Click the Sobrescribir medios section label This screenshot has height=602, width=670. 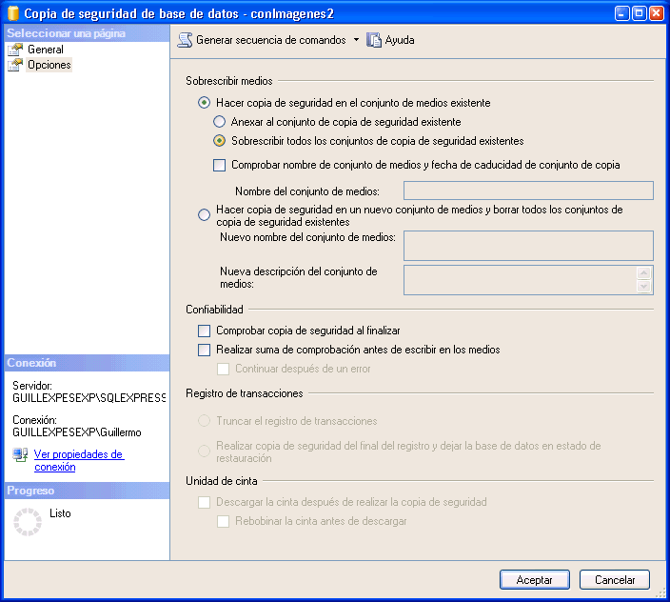[x=229, y=81]
